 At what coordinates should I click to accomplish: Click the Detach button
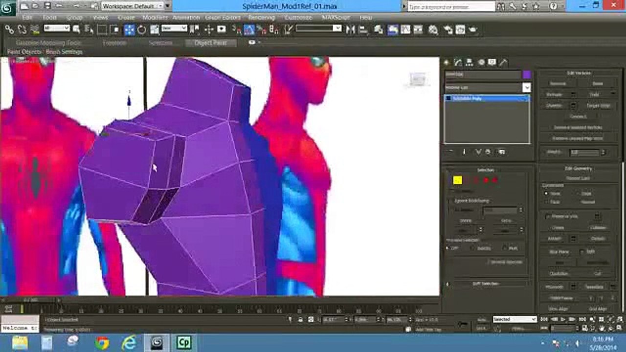click(598, 239)
